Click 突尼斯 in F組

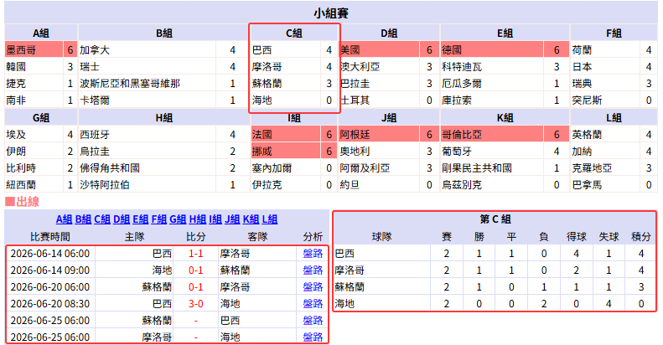click(588, 100)
